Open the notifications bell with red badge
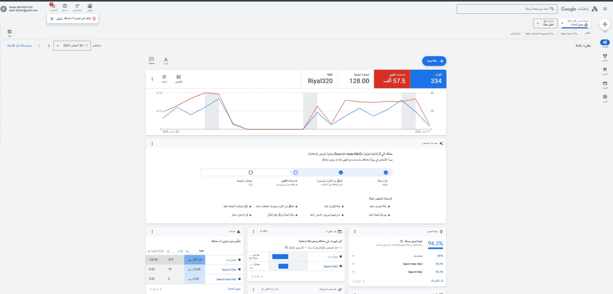This screenshot has height=294, width=613. point(53,6)
